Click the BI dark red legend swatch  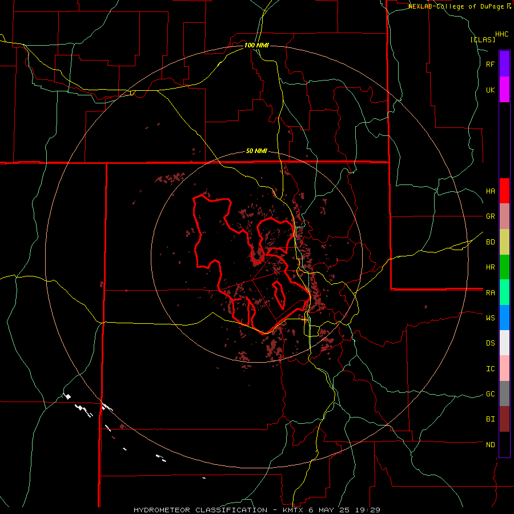tap(504, 419)
